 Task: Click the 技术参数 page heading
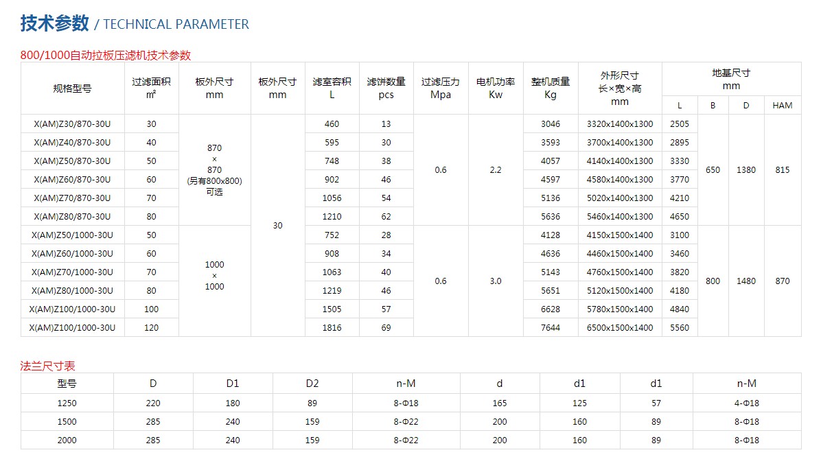click(x=55, y=23)
